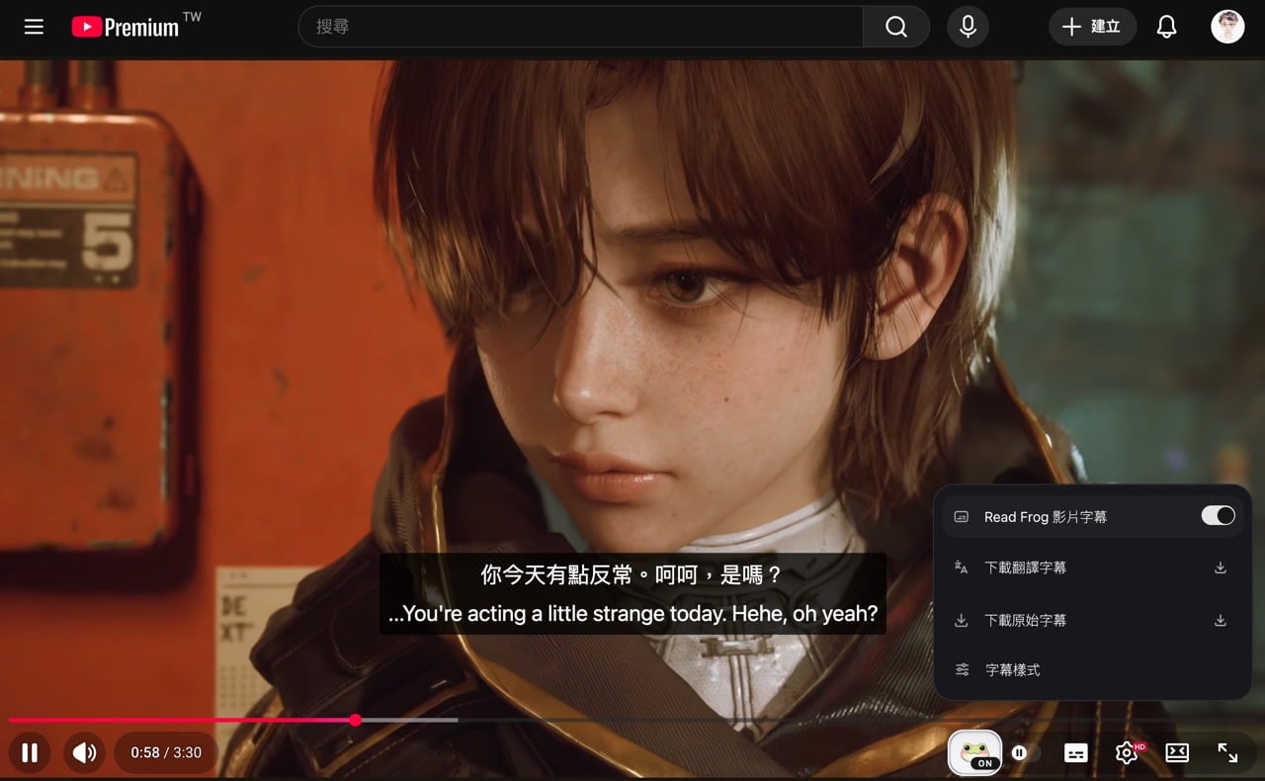Open the player settings gear

point(1127,753)
